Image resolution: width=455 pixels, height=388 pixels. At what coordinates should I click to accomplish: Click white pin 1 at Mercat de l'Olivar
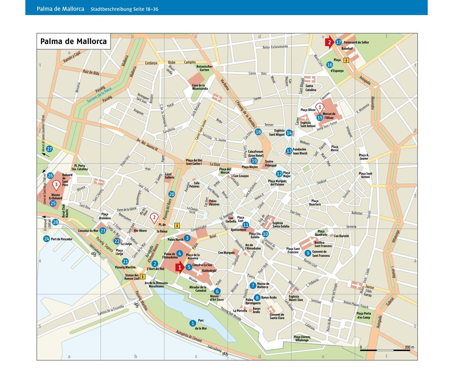point(319,107)
